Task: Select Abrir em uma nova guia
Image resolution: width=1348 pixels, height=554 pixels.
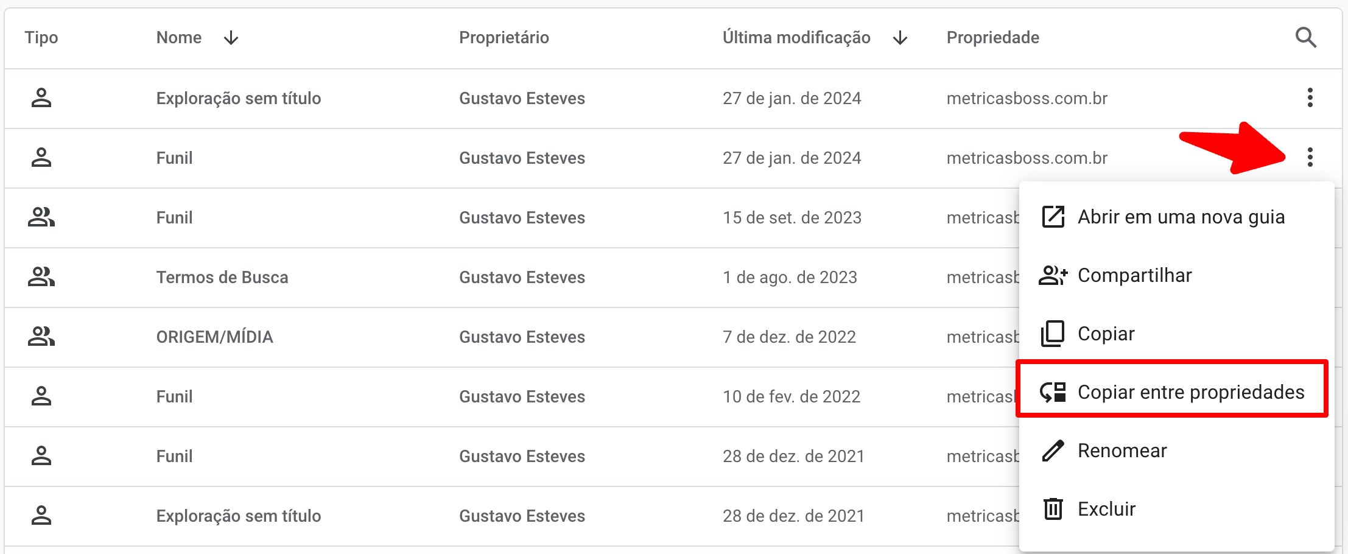Action: pyautogui.click(x=1181, y=217)
